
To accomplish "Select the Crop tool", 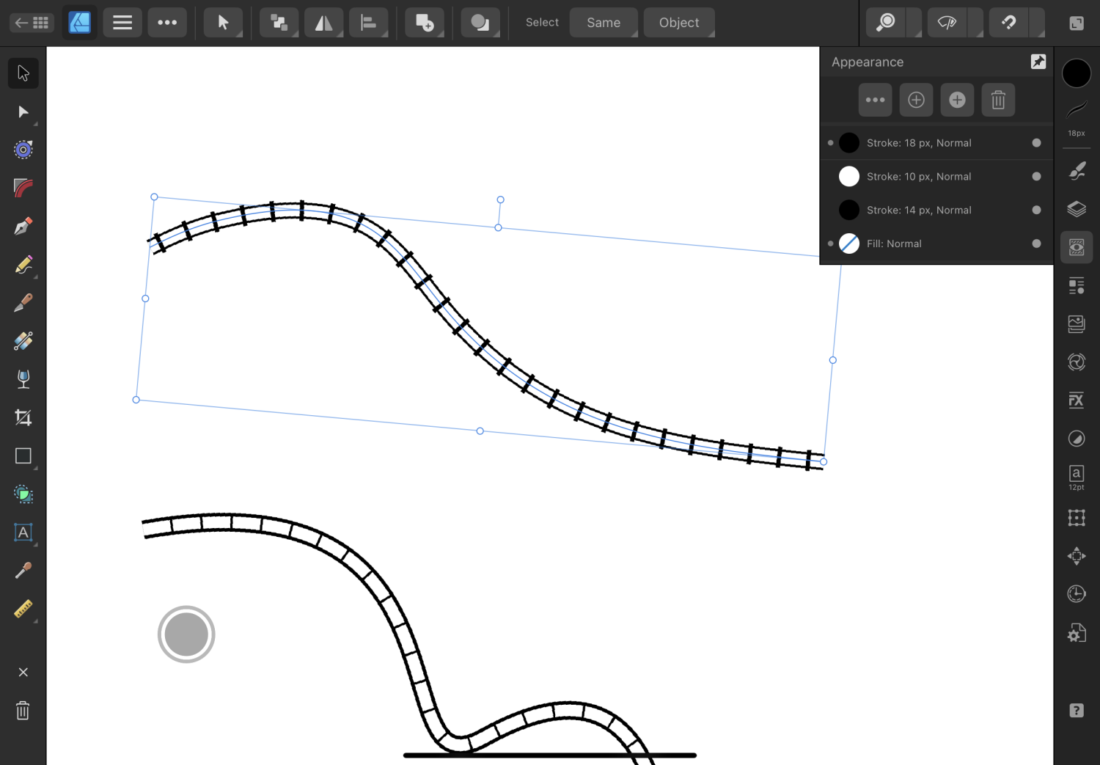I will [23, 417].
